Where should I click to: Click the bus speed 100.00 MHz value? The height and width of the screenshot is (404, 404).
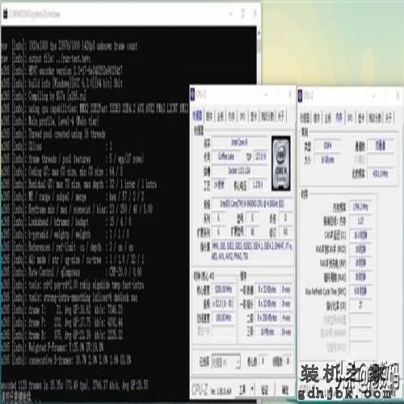tap(223, 318)
